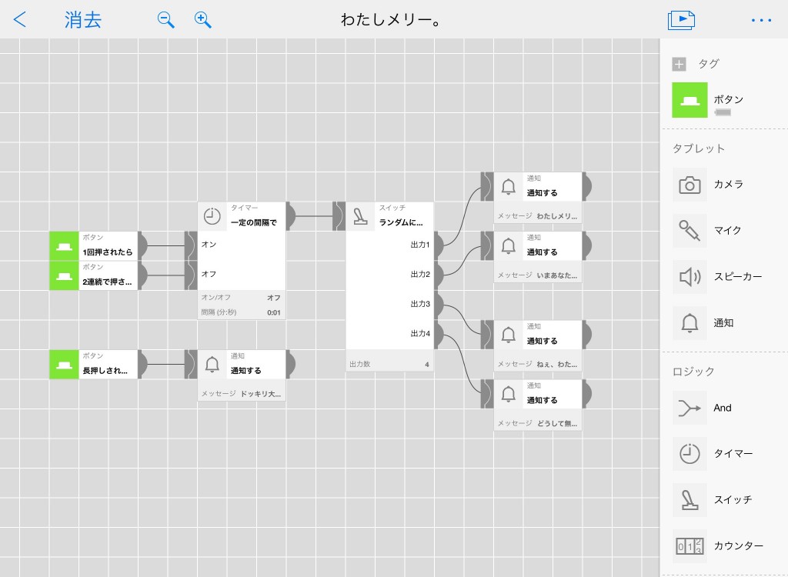Click the 一定の間隔で timer title
Screen dimensions: 788x577
click(x=254, y=222)
